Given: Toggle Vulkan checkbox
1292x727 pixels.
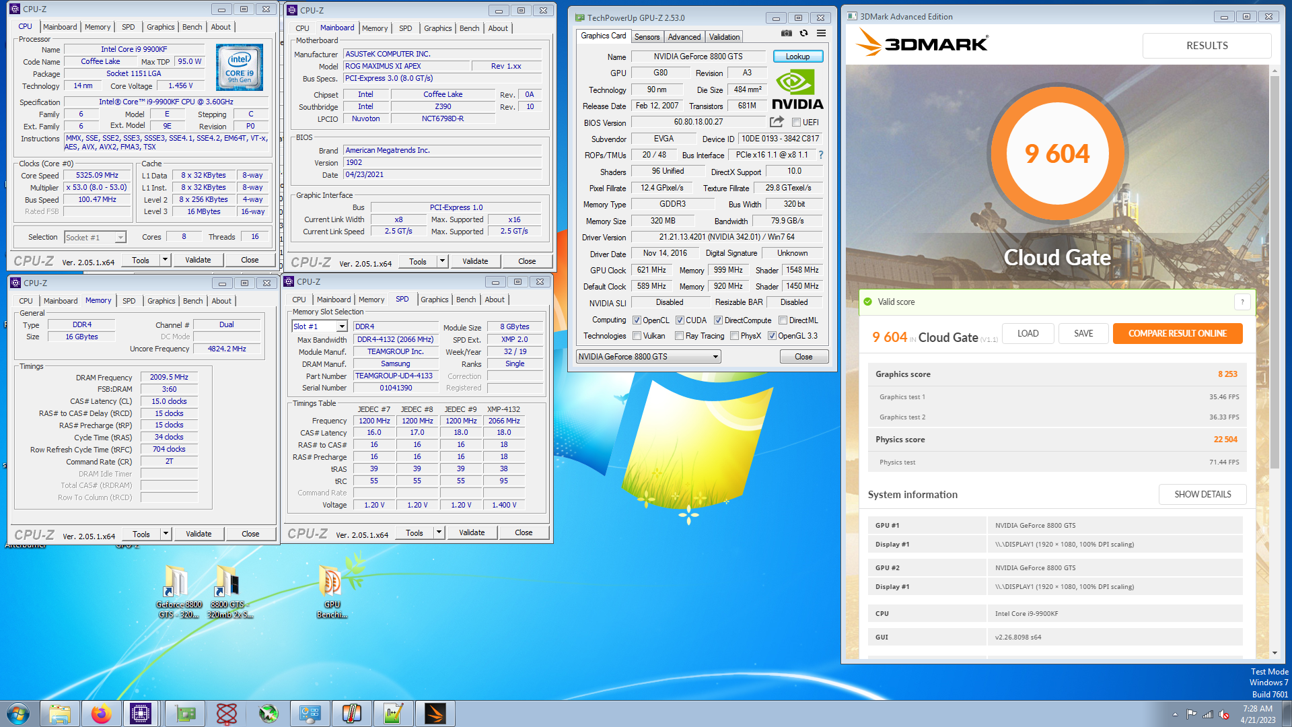Looking at the screenshot, I should tap(637, 336).
